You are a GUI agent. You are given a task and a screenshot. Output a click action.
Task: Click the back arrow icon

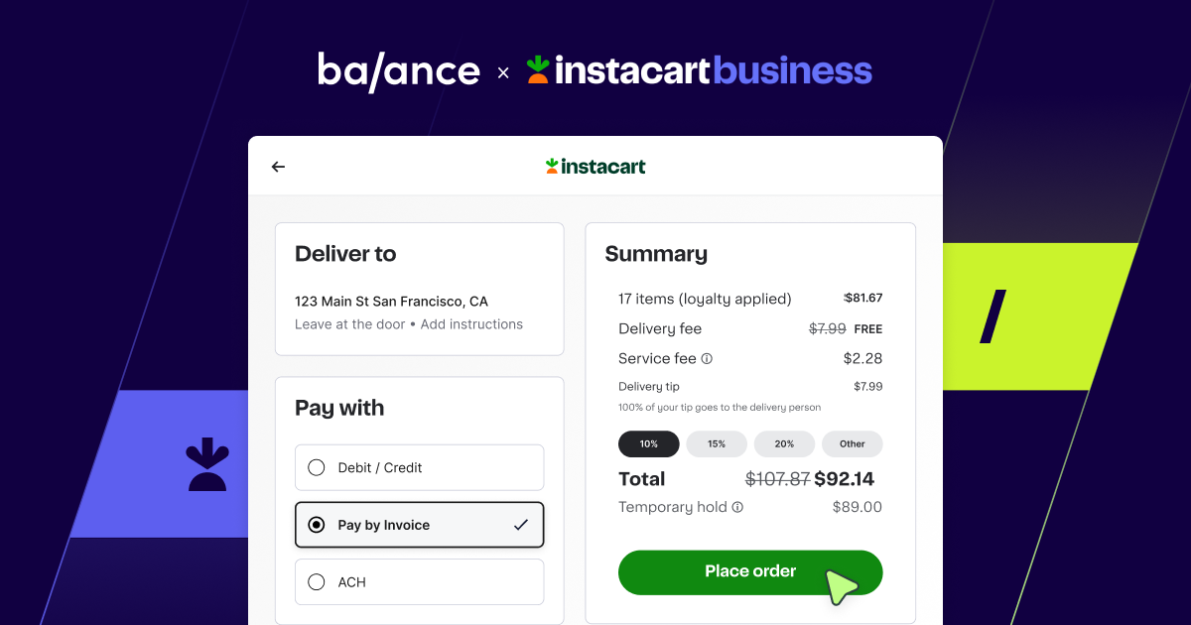(x=278, y=167)
